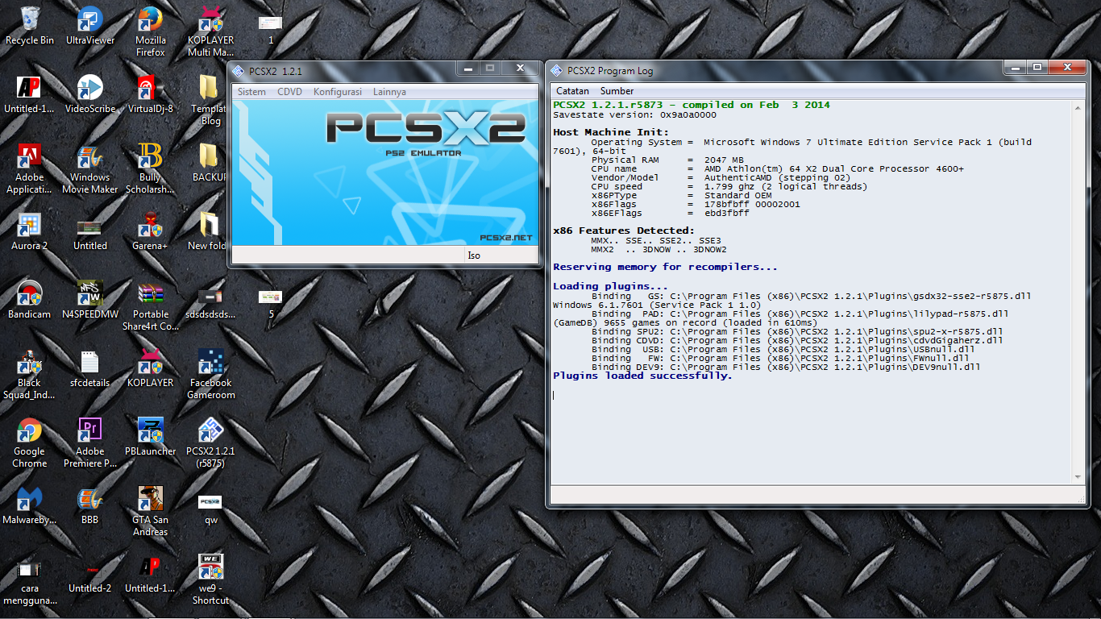Select PCSX2 1.2.1 (r5875) desktop shortcut
Screen dimensions: 1101x619
tap(210, 442)
